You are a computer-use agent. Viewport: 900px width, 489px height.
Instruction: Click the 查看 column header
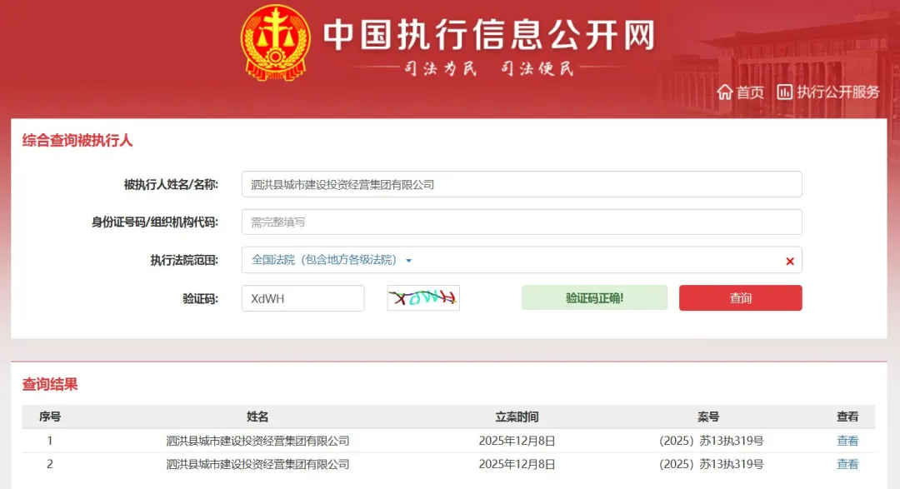[847, 417]
